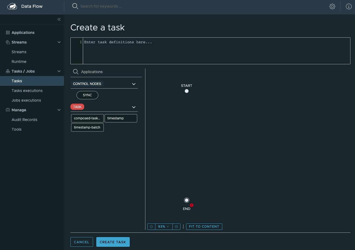Click the Create a task heading

pyautogui.click(x=97, y=27)
